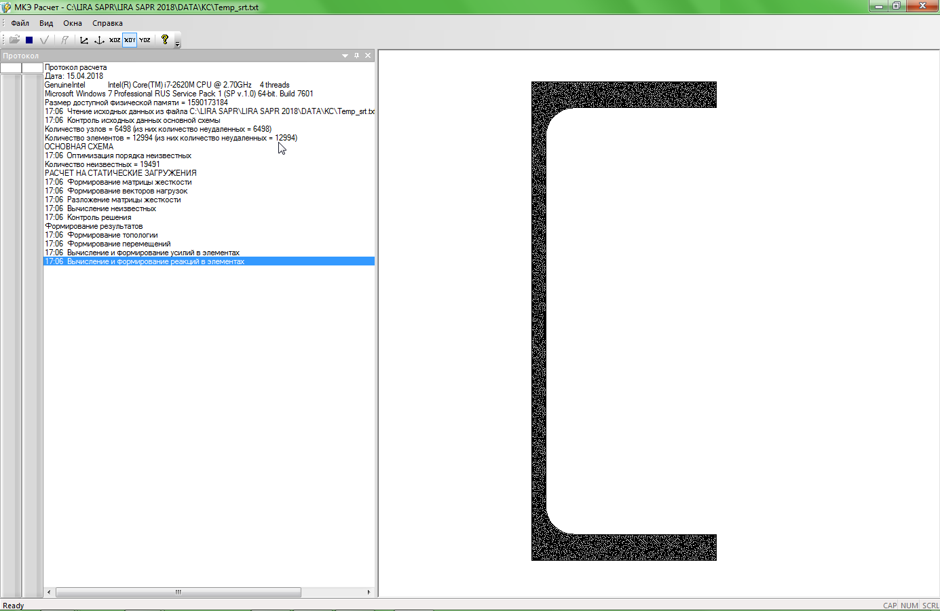Switch to the YOZ projection view
This screenshot has width=940, height=611.
point(145,40)
